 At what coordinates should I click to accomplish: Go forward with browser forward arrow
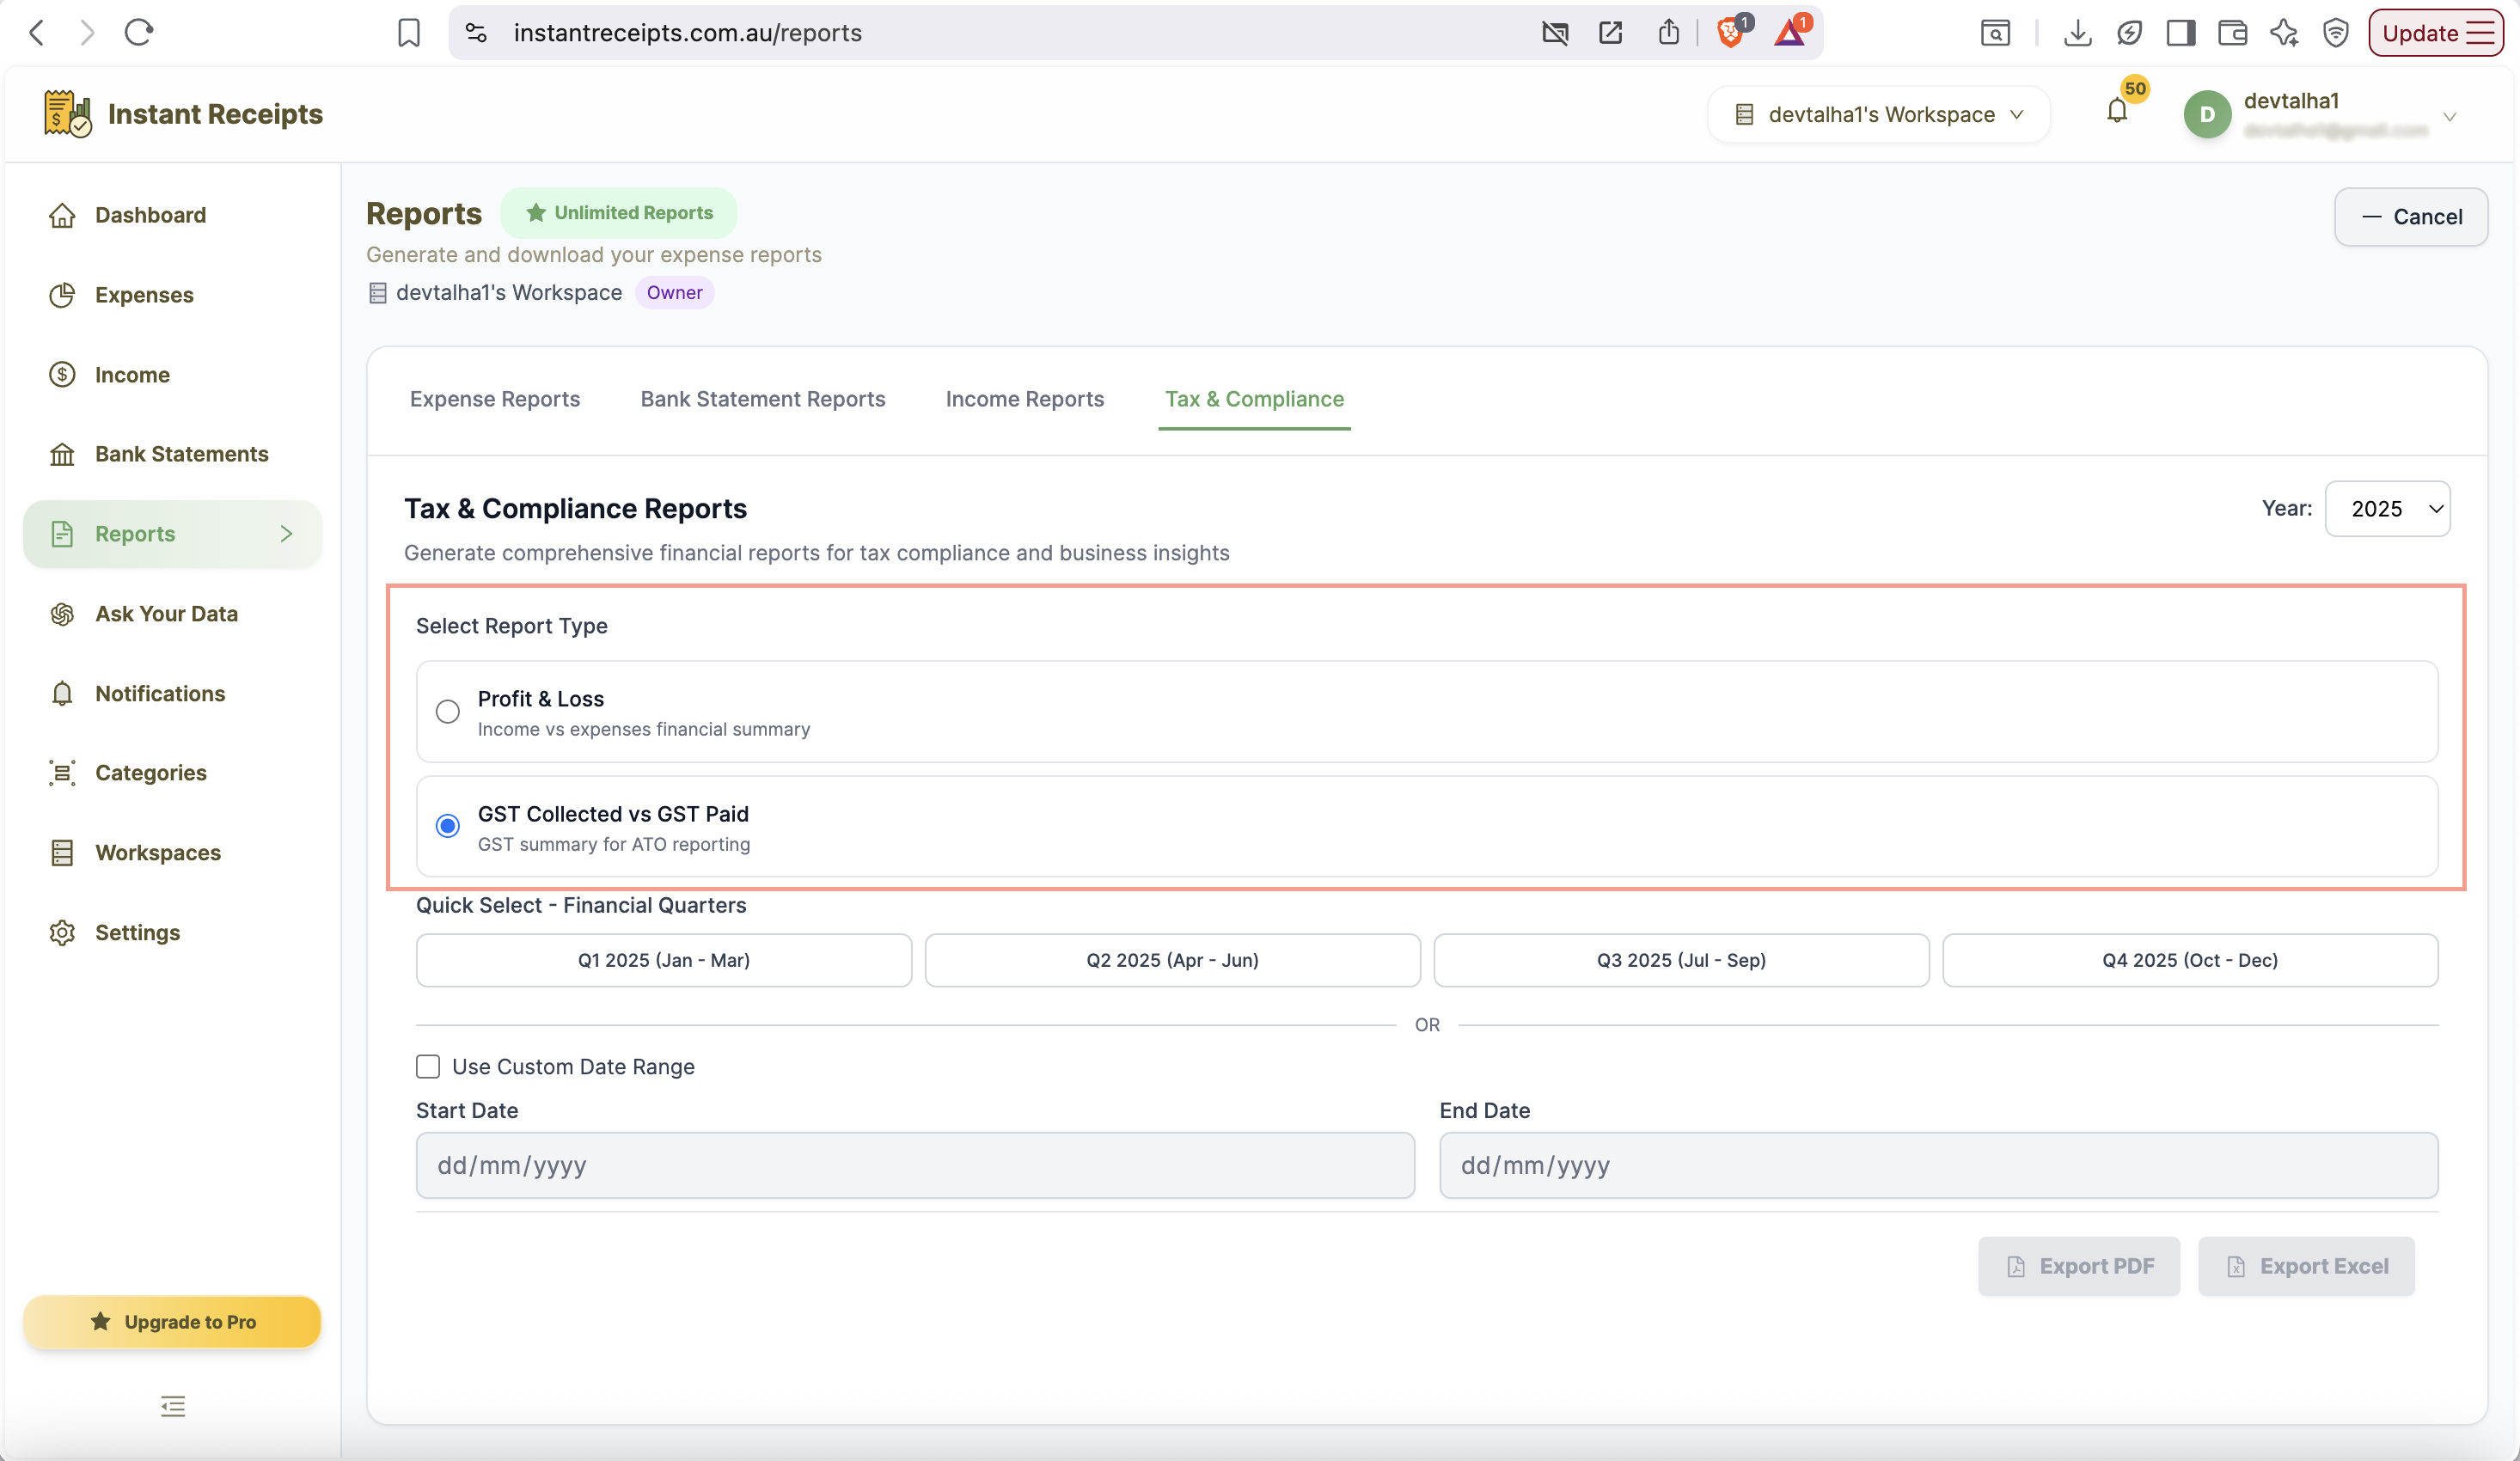pos(87,33)
